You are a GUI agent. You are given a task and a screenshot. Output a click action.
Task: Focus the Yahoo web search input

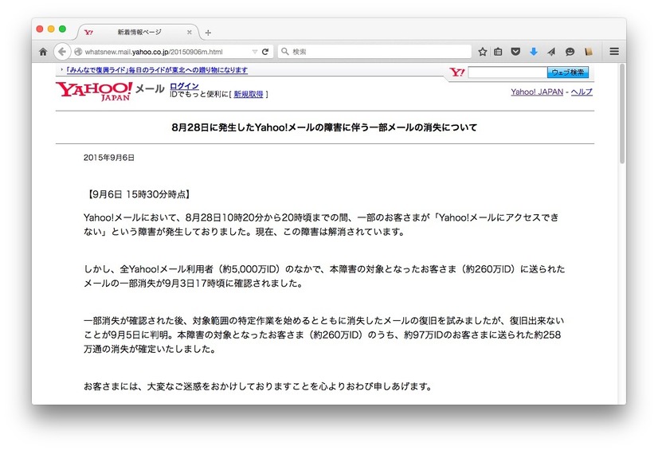tap(507, 72)
